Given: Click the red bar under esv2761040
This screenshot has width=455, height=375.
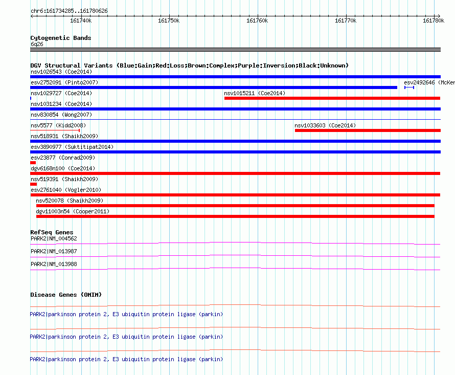Looking at the screenshot, I should [x=235, y=195].
